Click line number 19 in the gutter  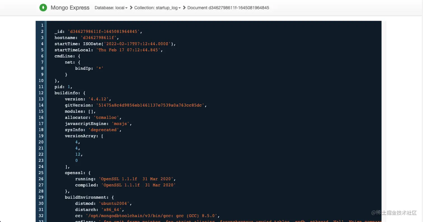(x=41, y=136)
